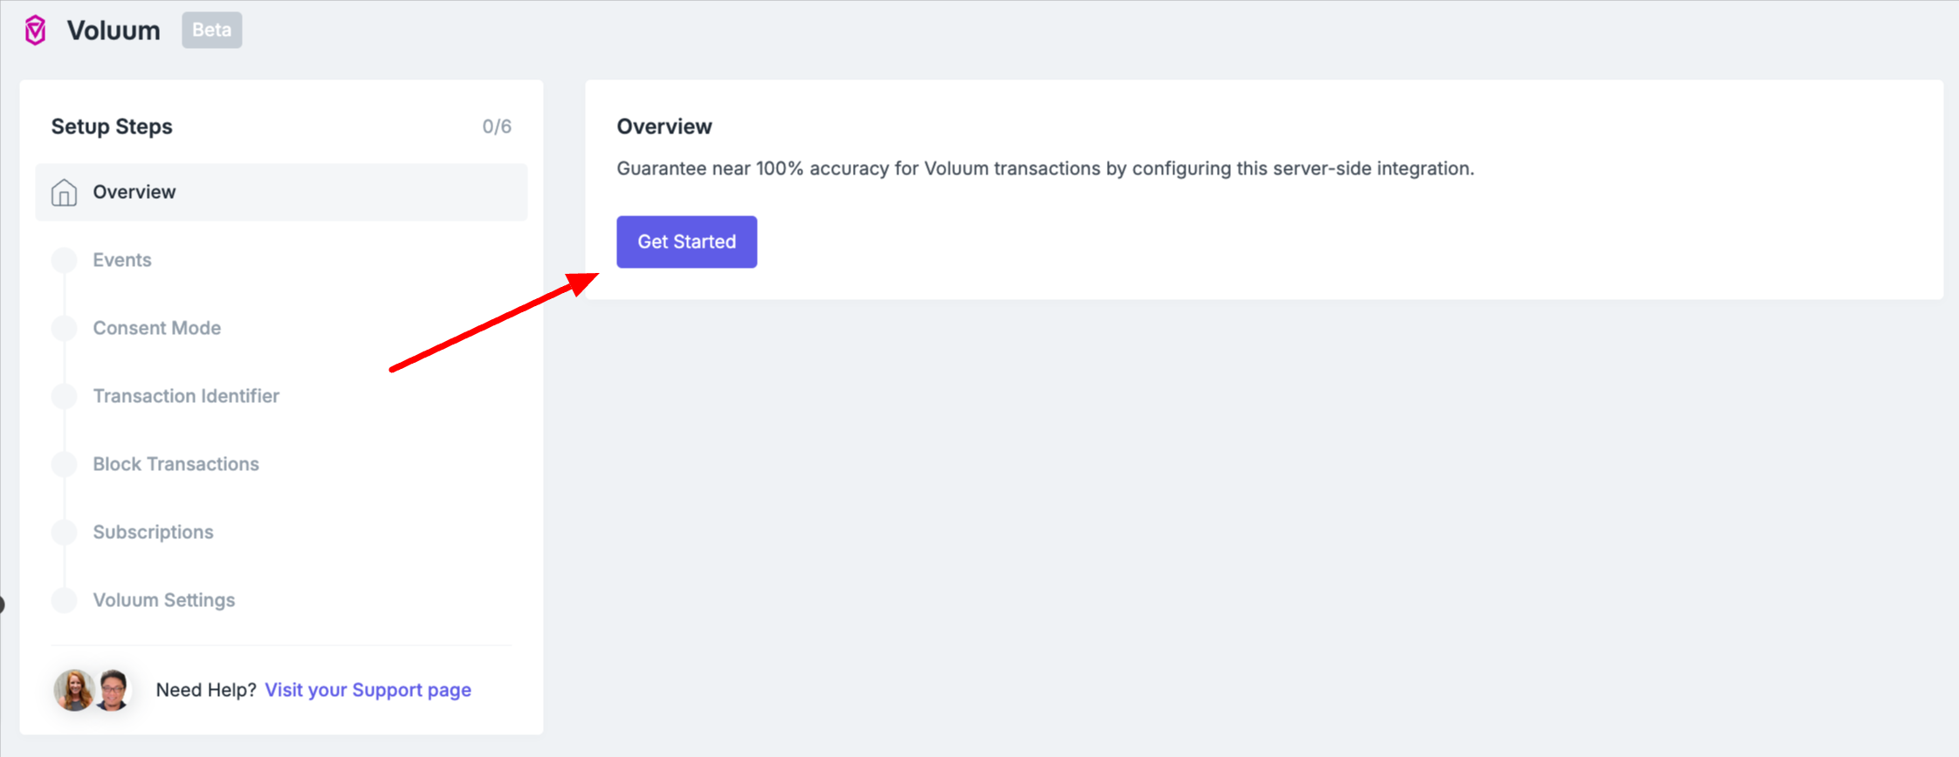Click the Subscriptions step circle
Image resolution: width=1959 pixels, height=757 pixels.
(64, 531)
